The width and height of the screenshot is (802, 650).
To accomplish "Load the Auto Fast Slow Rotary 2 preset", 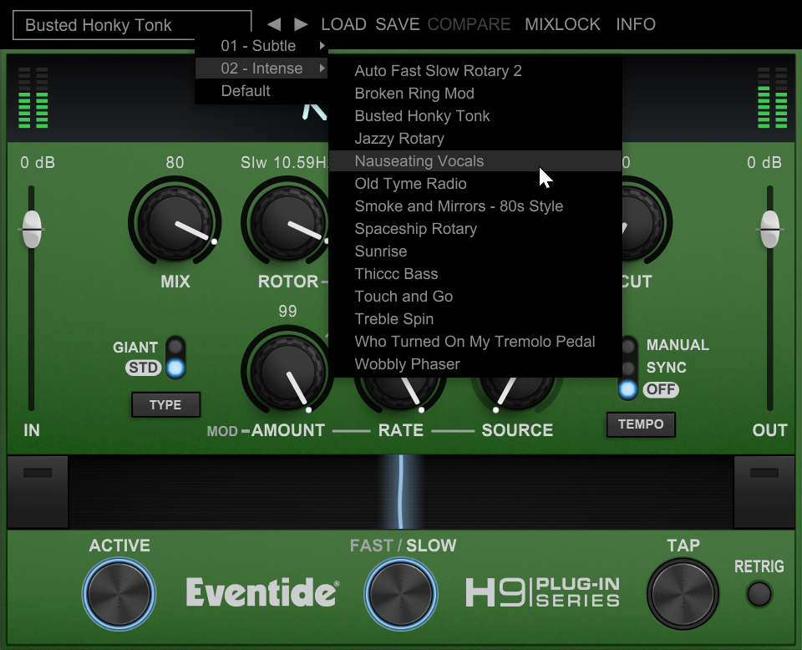I will coord(475,70).
